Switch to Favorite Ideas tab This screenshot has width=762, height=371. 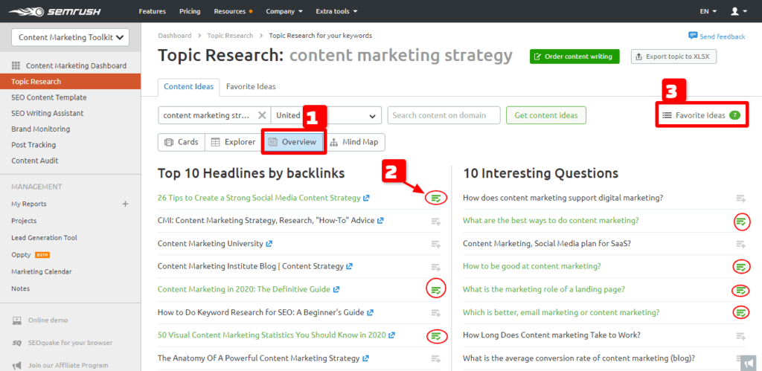(251, 87)
